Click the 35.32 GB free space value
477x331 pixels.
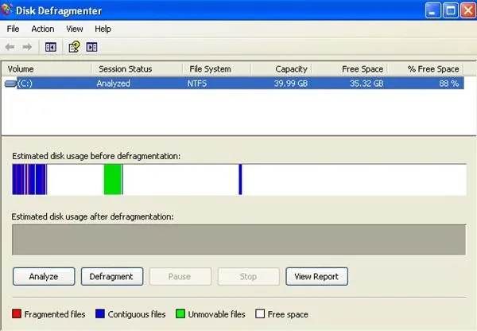click(x=366, y=84)
